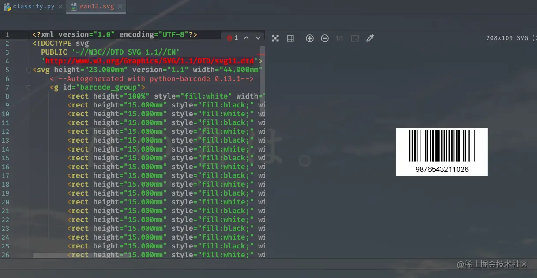This screenshot has width=537, height=278.
Task: Click the rect element on line 25
Action: point(166,246)
